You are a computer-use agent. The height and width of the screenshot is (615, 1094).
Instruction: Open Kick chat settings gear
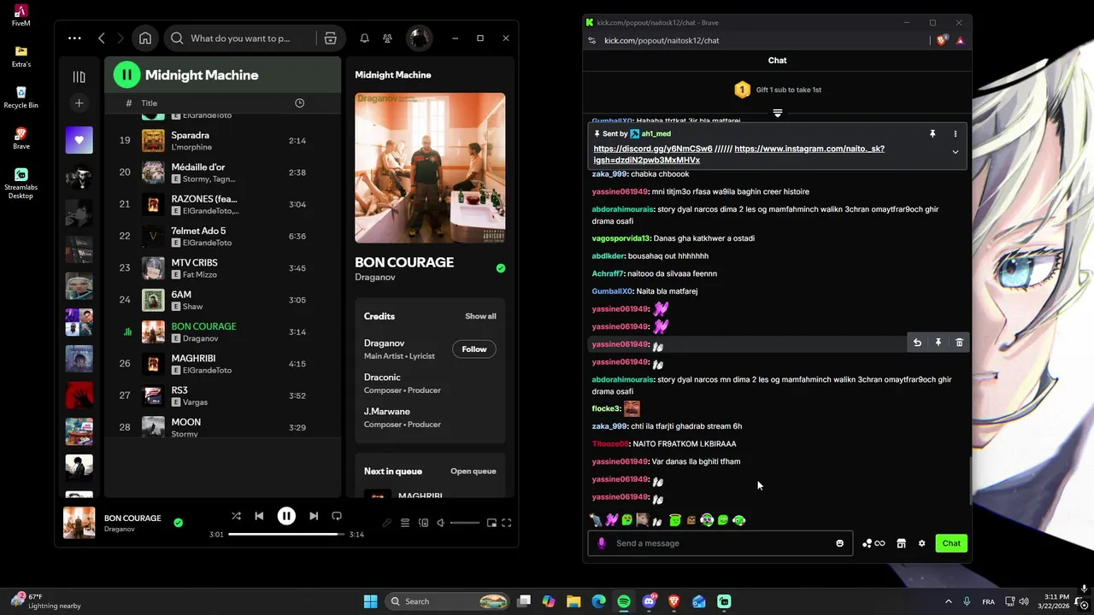[921, 543]
